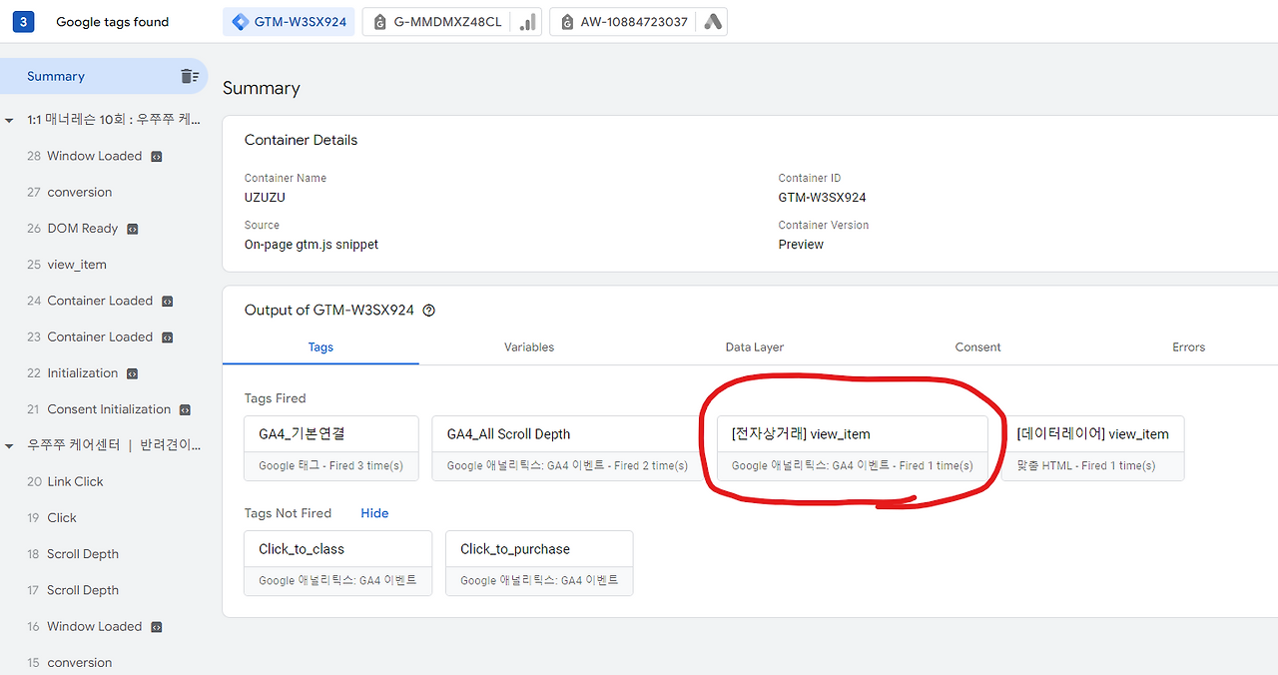1278x675 pixels.
Task: Open the Consent tab
Action: click(x=977, y=347)
